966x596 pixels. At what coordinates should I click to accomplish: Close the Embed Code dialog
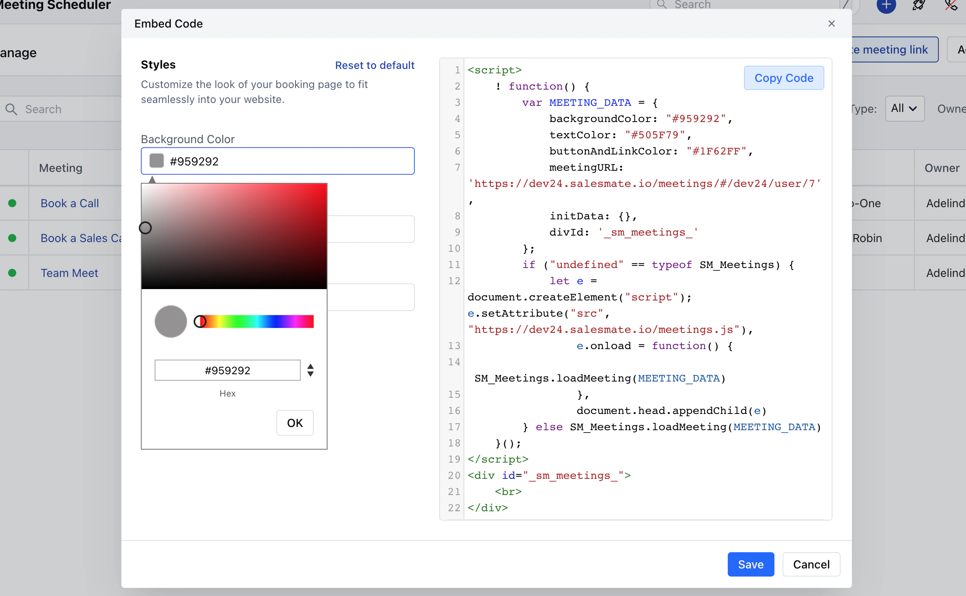(x=831, y=24)
